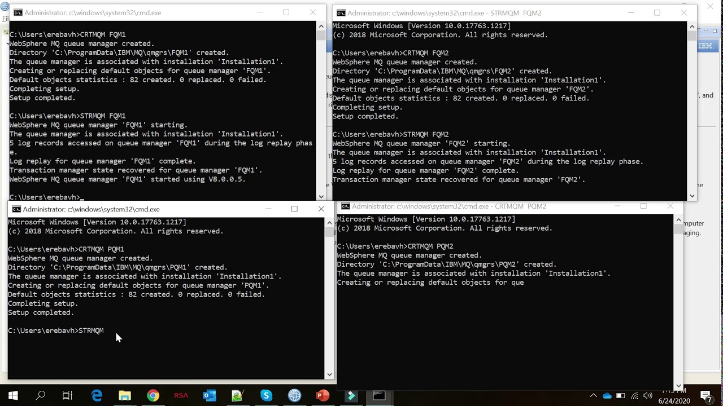Launch Google Chrome from the taskbar

click(x=153, y=395)
